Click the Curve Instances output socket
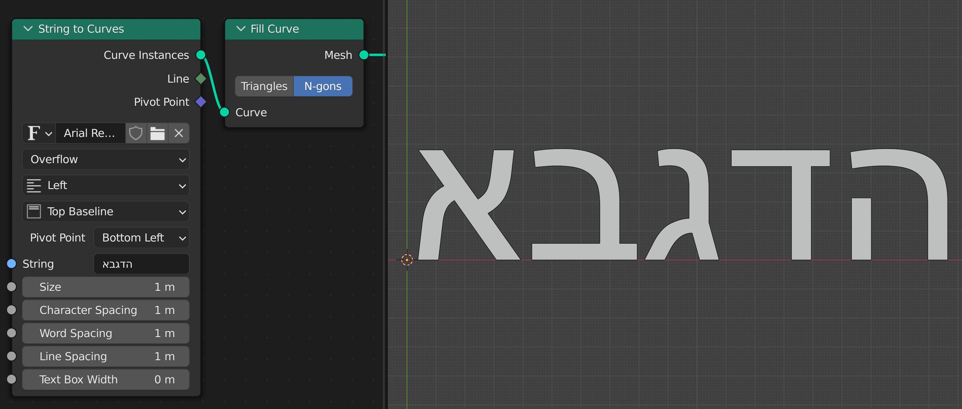962x409 pixels. 201,55
